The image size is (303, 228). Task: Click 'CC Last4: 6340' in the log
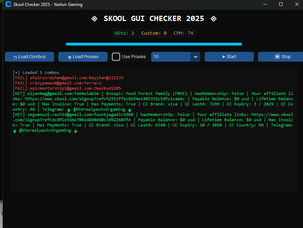pyautogui.click(x=148, y=125)
